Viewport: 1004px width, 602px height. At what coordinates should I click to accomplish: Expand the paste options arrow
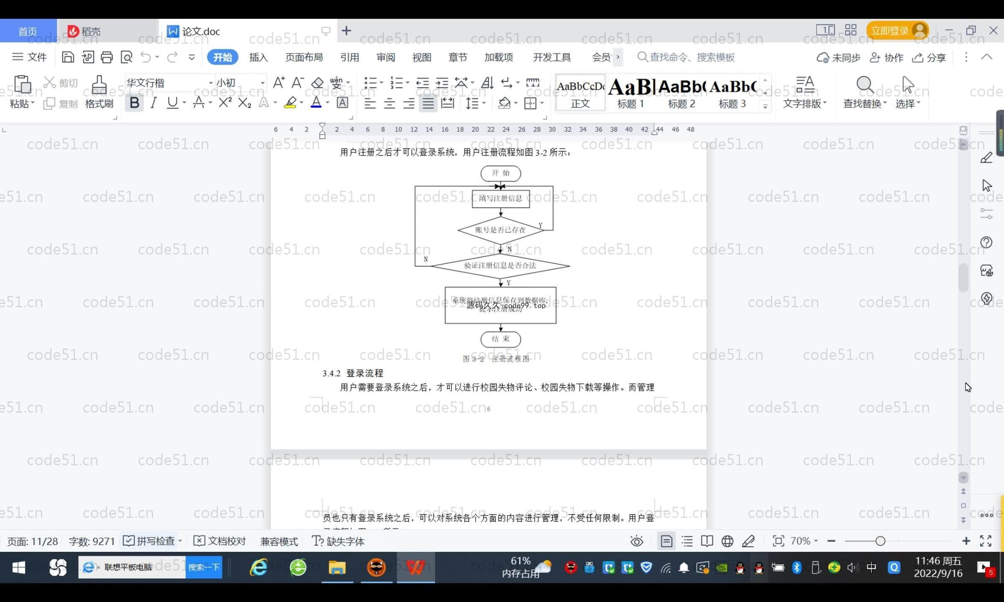pos(33,103)
